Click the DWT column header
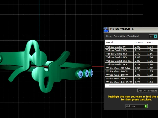The height and width of the screenshot is (118, 158). pos(150,43)
